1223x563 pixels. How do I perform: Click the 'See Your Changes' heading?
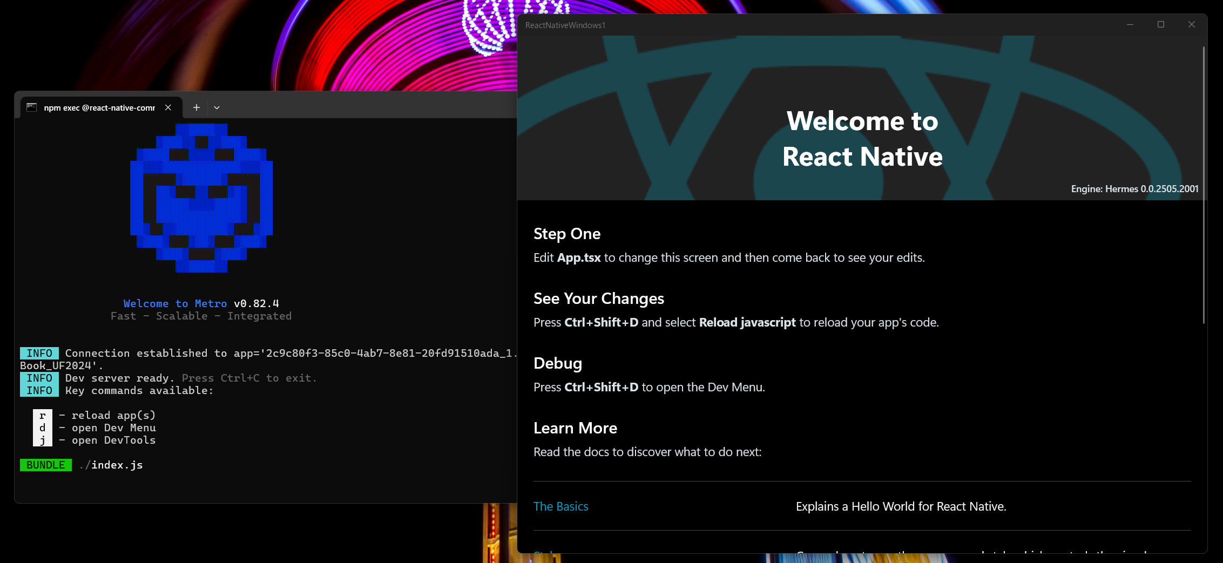click(x=599, y=299)
